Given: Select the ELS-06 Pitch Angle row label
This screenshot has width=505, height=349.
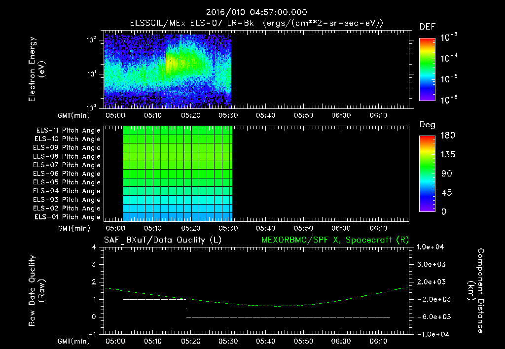Looking at the screenshot, I should pyautogui.click(x=67, y=174).
